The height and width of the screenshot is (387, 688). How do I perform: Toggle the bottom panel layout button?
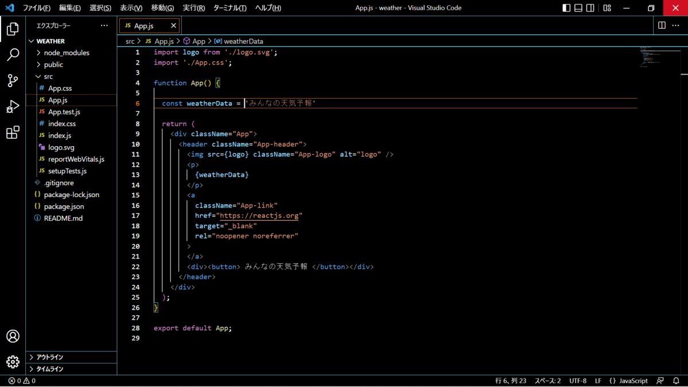578,8
